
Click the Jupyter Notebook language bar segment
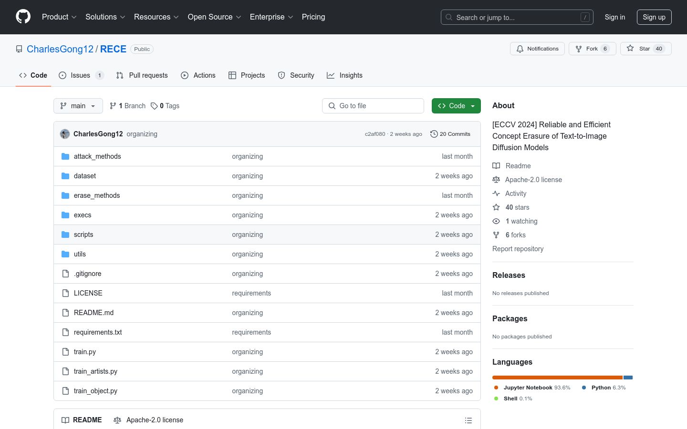point(557,378)
